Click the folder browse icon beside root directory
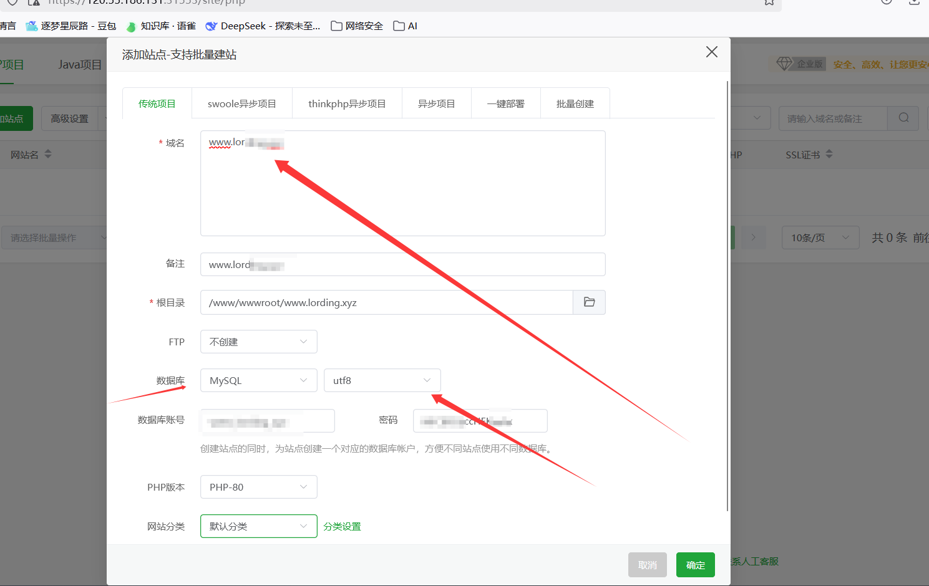Viewport: 929px width, 586px height. (x=589, y=302)
